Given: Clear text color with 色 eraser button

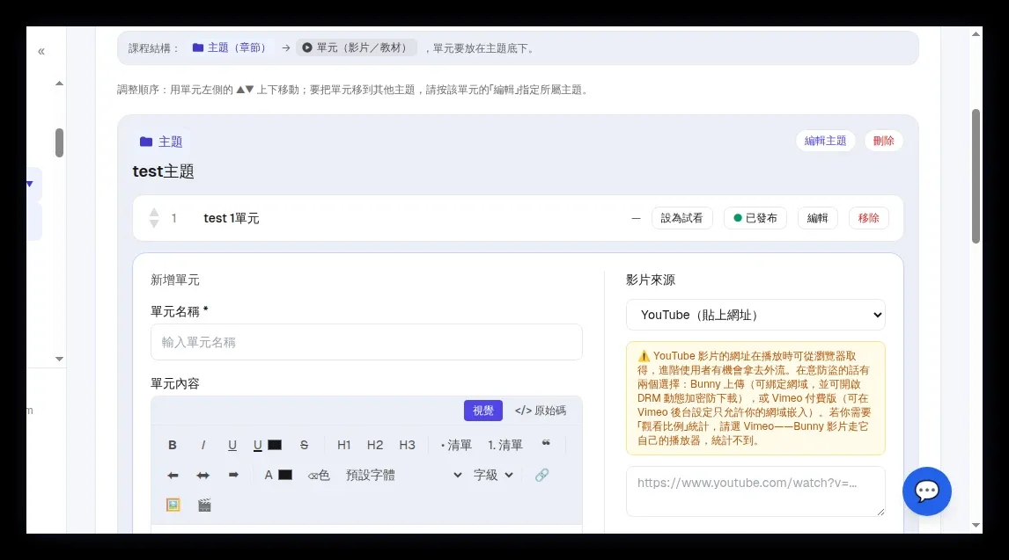Looking at the screenshot, I should point(319,476).
